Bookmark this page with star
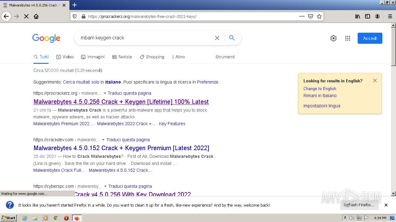This screenshot has height=222, width=396. pos(319,16)
